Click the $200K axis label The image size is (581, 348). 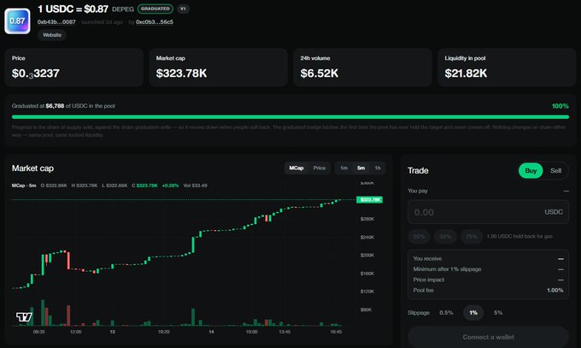tap(367, 256)
